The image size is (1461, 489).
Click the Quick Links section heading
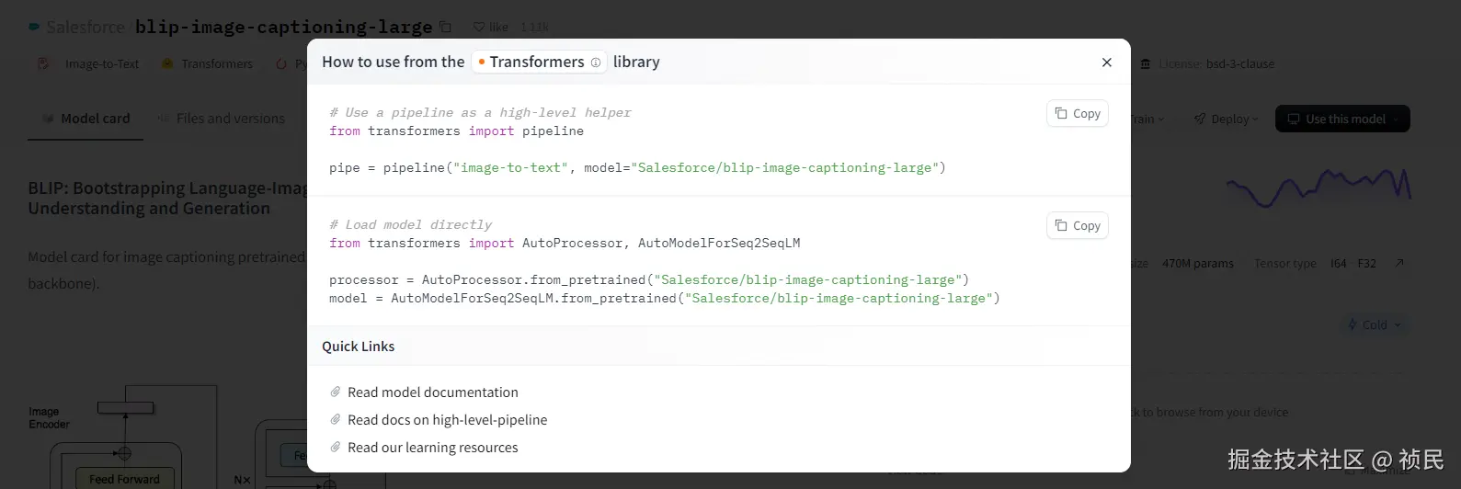358,347
